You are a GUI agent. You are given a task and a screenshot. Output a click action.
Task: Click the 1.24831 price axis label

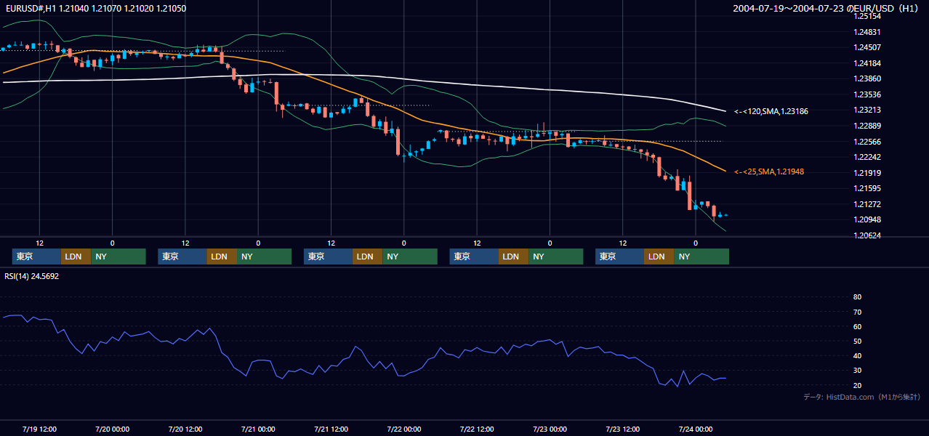[x=866, y=32]
